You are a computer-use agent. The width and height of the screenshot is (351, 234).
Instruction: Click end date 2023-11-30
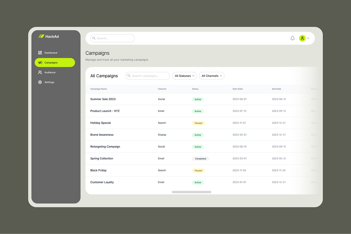coord(279,170)
